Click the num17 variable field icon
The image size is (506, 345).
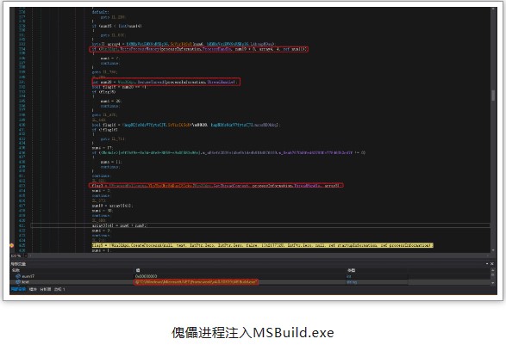[x=18, y=276]
